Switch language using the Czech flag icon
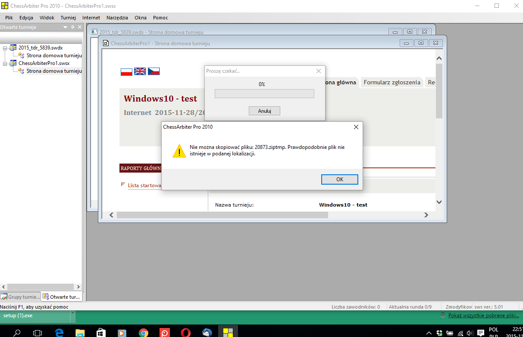The height and width of the screenshot is (337, 523). (153, 71)
